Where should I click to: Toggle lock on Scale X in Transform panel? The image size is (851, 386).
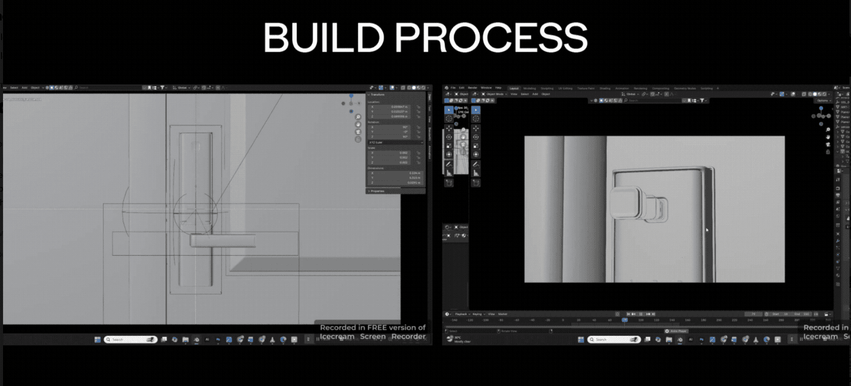point(418,152)
